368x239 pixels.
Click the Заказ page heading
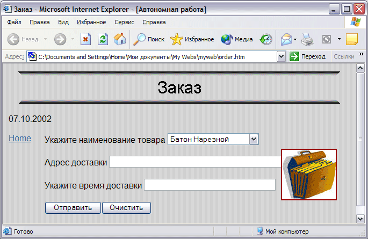pyautogui.click(x=179, y=88)
